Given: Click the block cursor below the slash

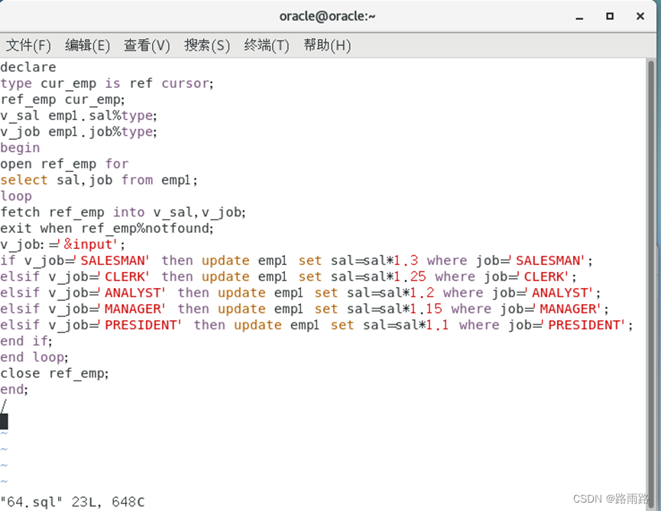Looking at the screenshot, I should click(4, 421).
